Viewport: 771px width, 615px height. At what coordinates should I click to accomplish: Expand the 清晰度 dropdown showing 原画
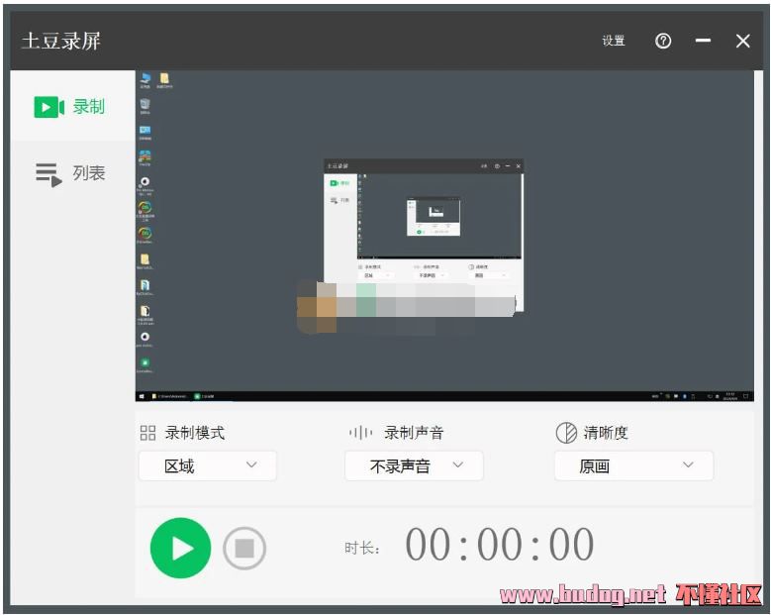[633, 465]
